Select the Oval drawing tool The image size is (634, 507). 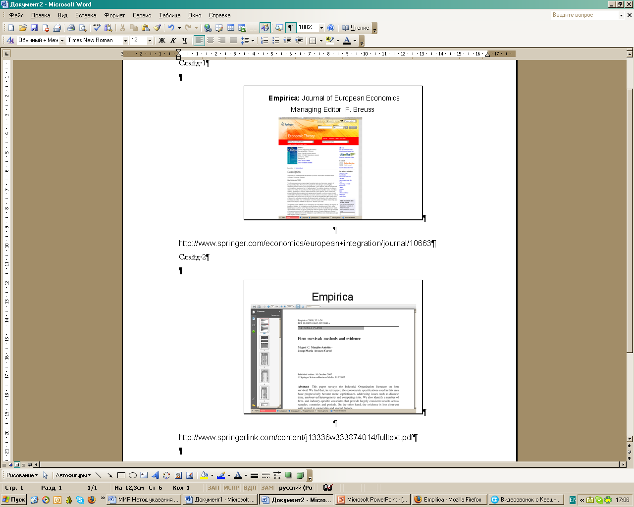pyautogui.click(x=132, y=475)
